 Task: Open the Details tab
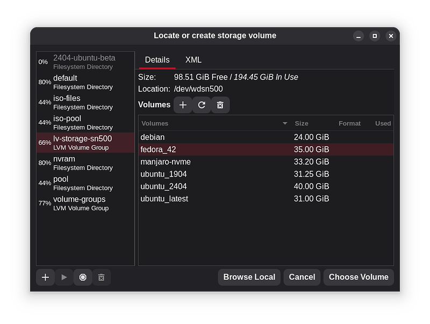(x=157, y=60)
